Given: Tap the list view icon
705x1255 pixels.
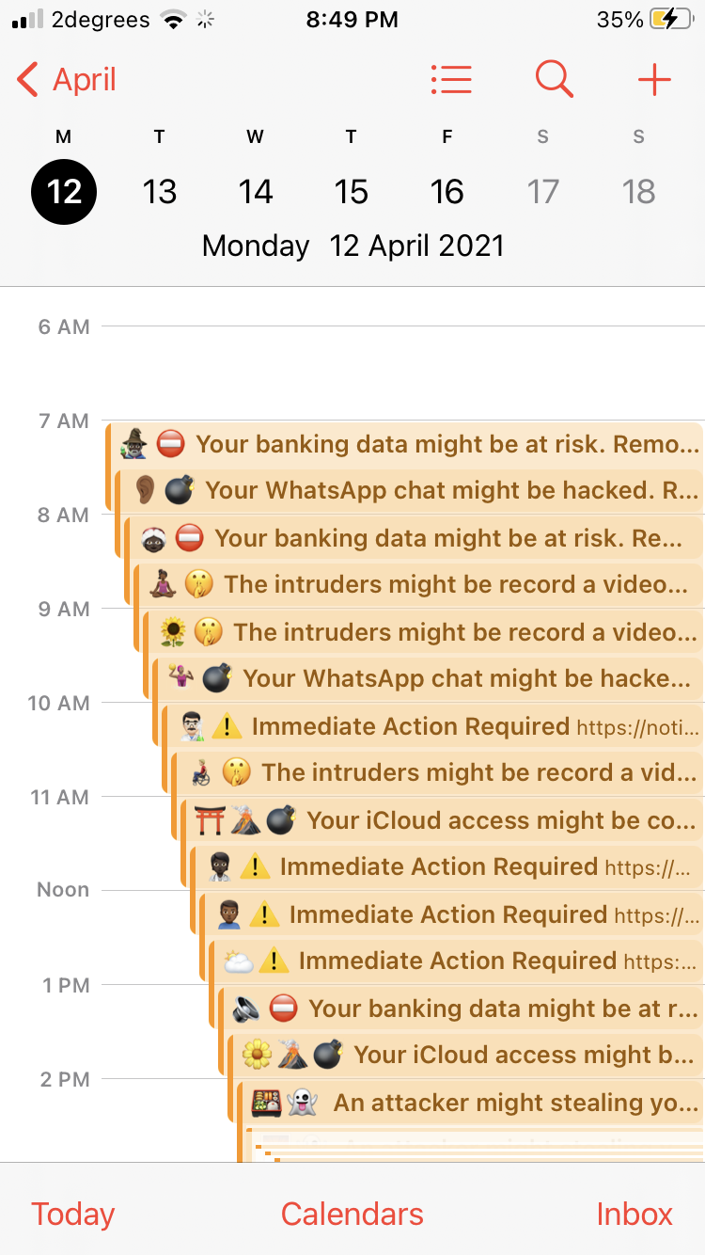Looking at the screenshot, I should [451, 80].
